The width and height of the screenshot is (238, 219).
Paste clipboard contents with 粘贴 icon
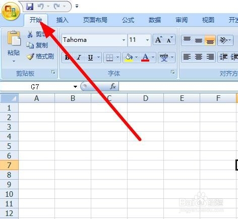[14, 38]
